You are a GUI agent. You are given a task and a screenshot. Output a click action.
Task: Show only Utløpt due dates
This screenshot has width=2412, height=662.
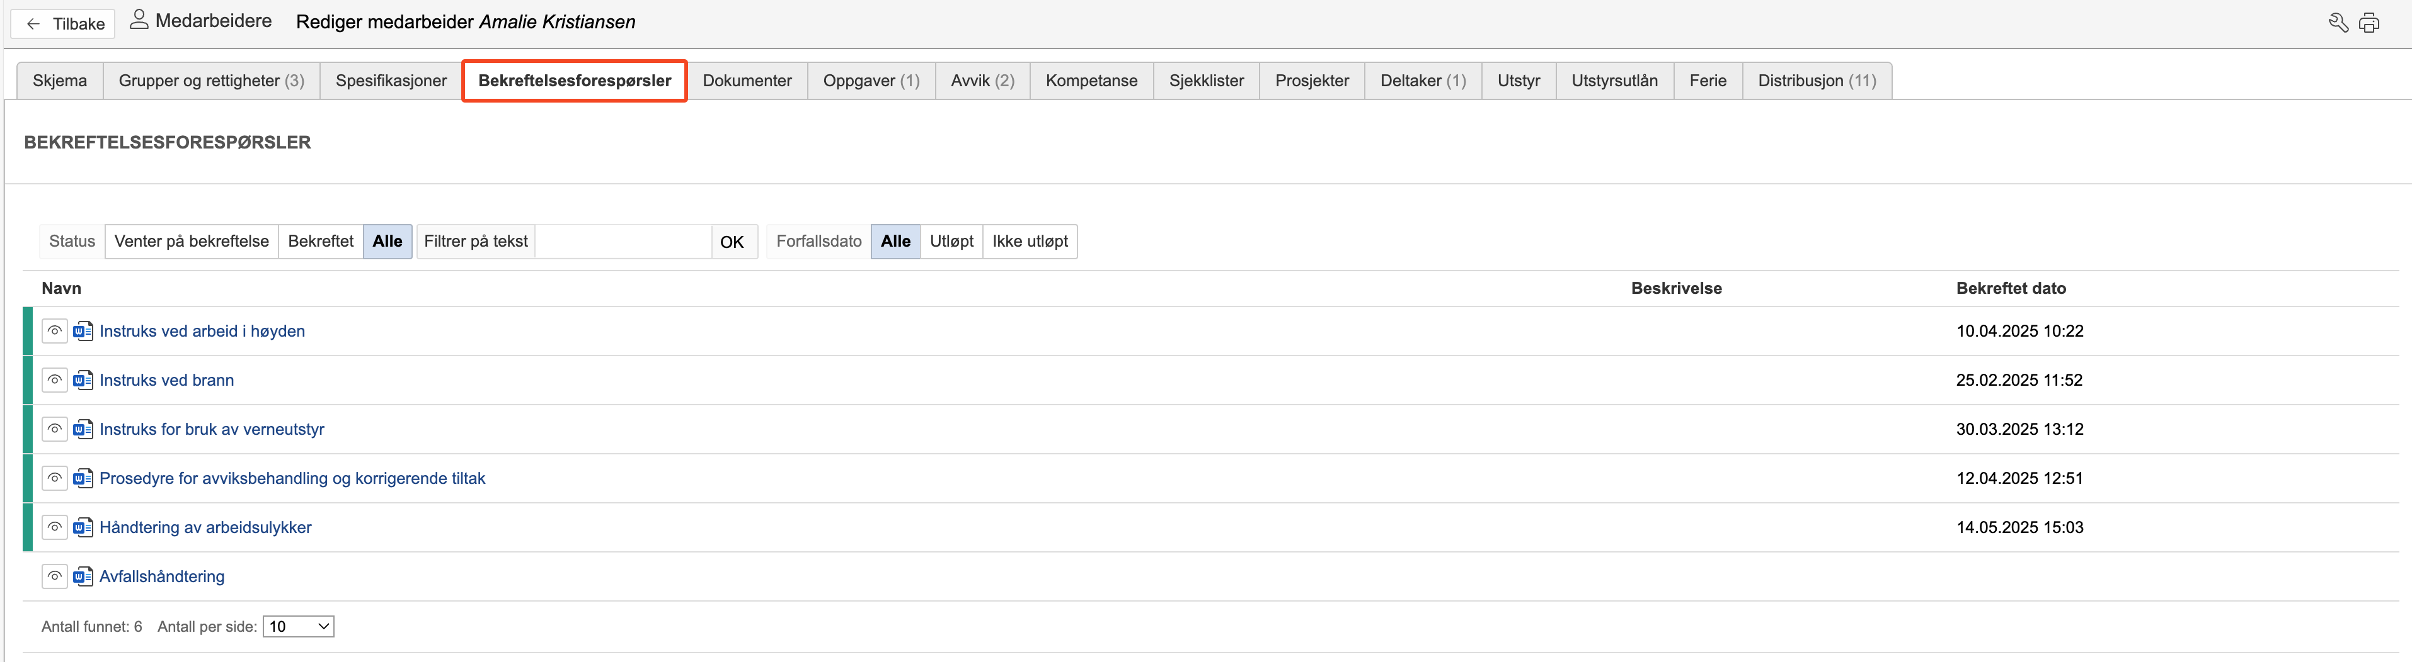(951, 241)
